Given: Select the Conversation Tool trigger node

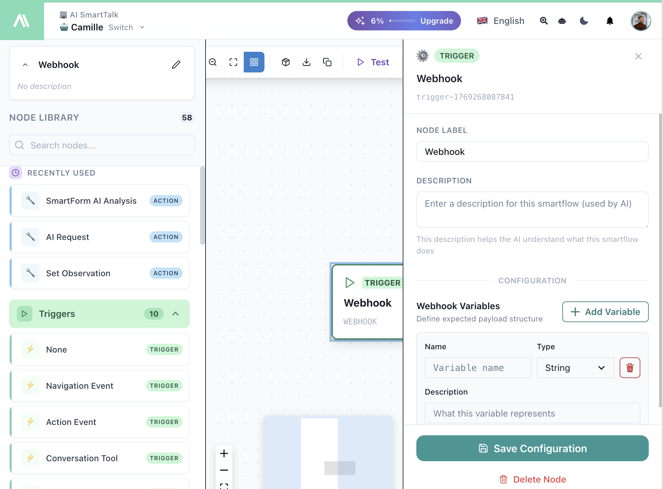Looking at the screenshot, I should (99, 458).
